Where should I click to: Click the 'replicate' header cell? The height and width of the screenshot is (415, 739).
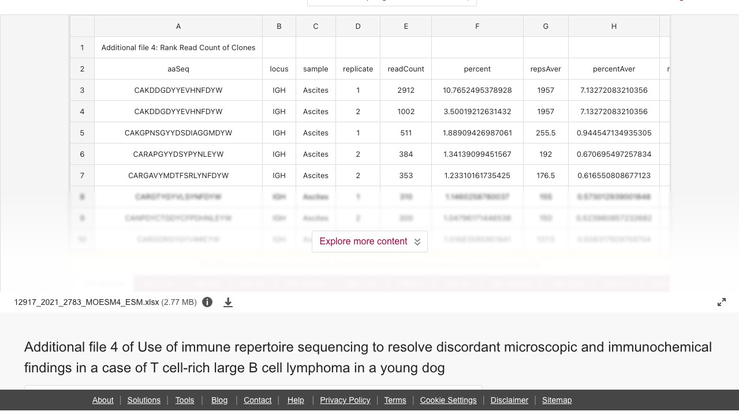pyautogui.click(x=358, y=69)
